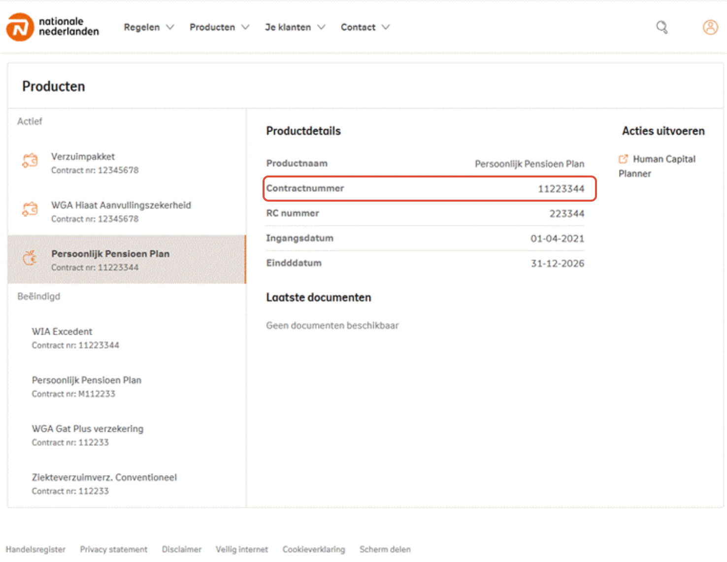Expand the Regelen menu chevron

(x=170, y=27)
